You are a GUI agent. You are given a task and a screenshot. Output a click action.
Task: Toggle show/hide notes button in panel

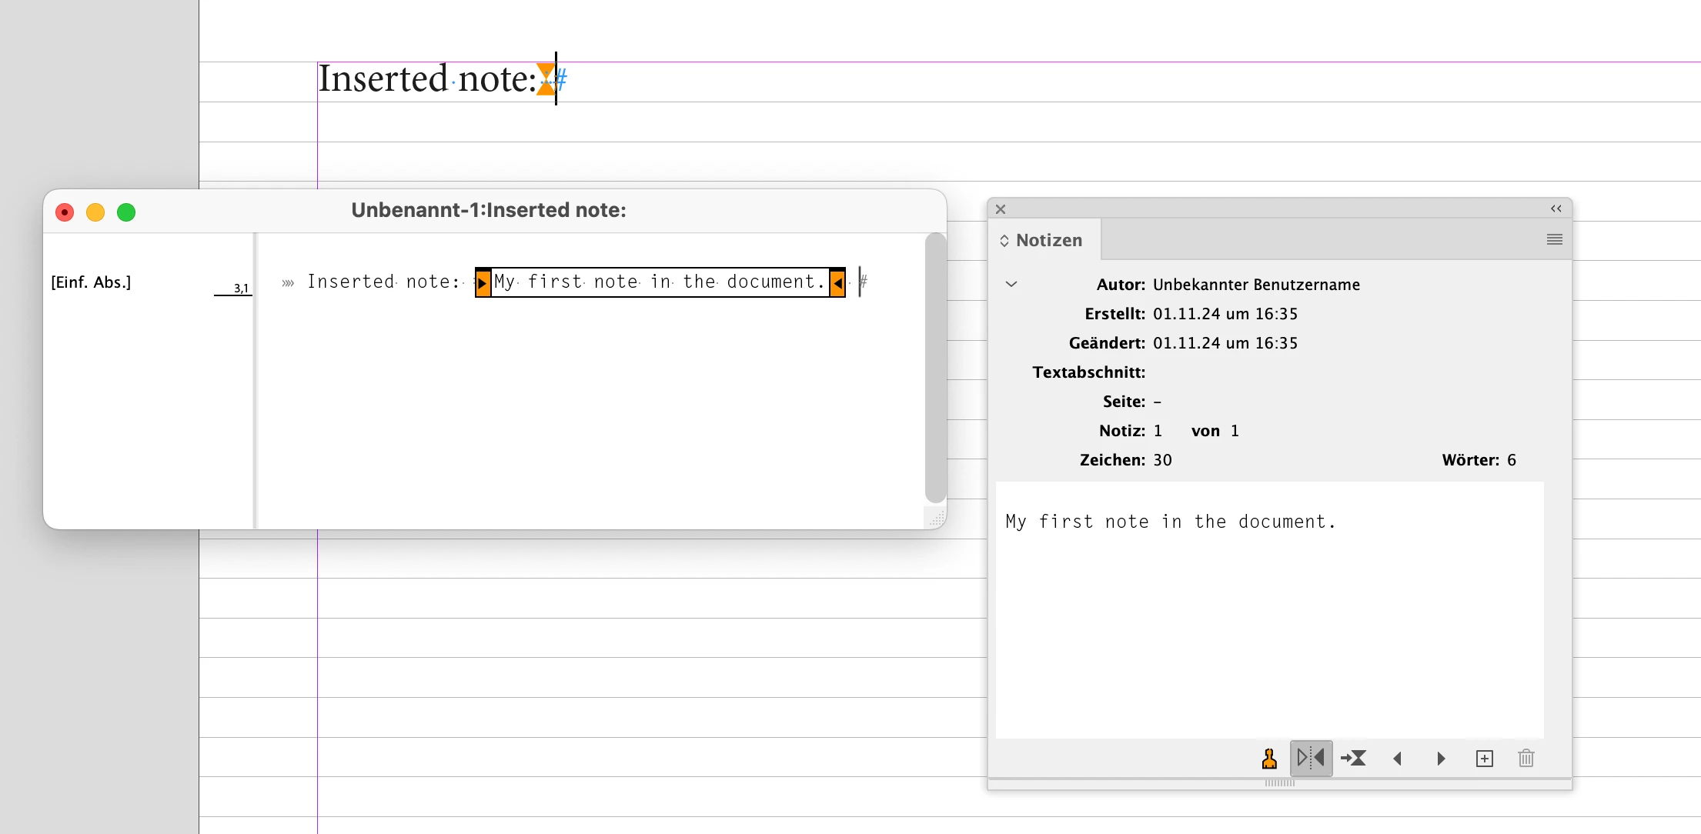[1311, 758]
